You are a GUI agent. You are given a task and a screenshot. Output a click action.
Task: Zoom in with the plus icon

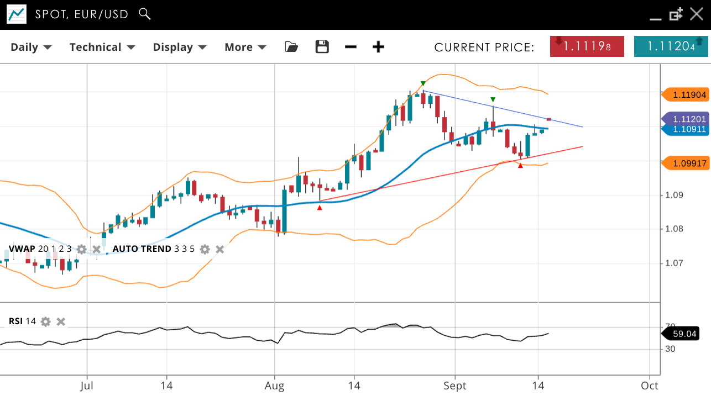pos(378,47)
